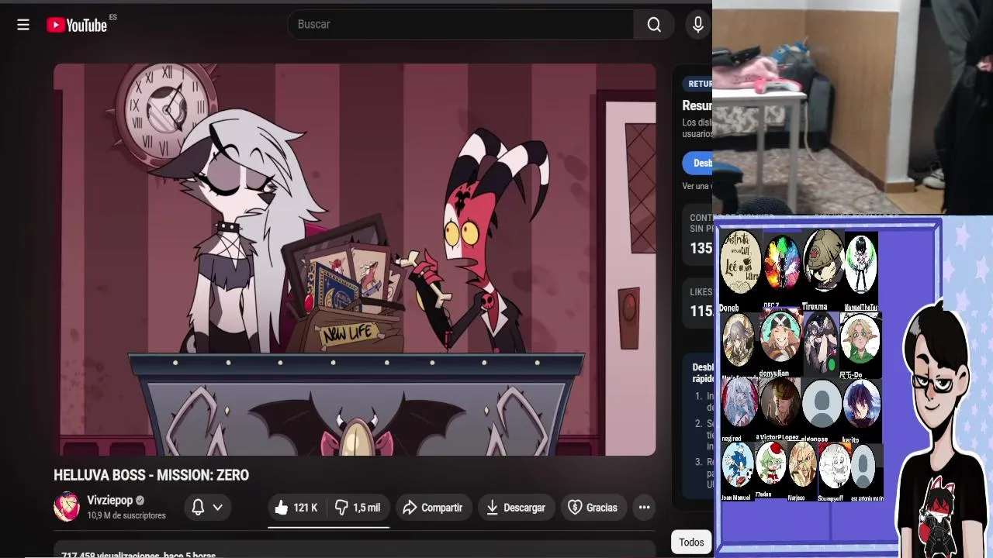Select the 10,9 M de suscriptores text
Viewport: 993px width, 558px height.
[126, 515]
